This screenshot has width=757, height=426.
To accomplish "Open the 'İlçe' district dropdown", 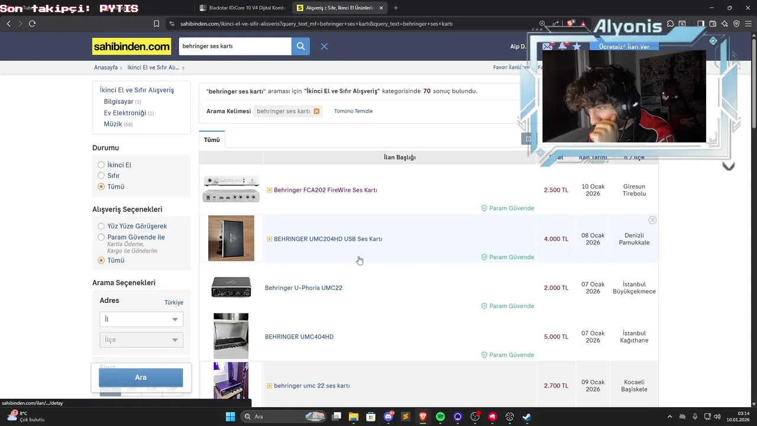I will (141, 340).
